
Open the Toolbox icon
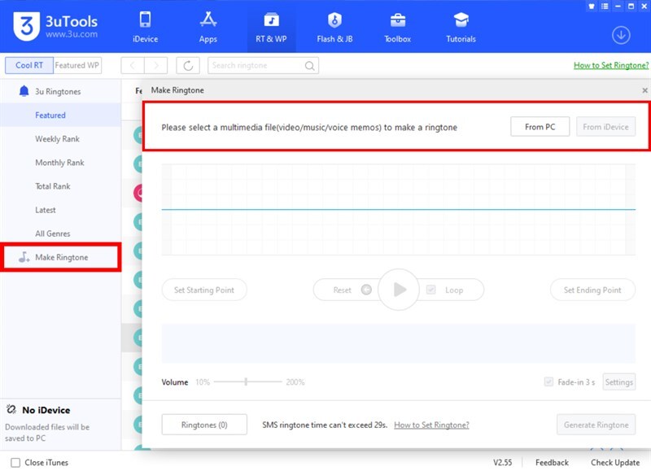point(397,20)
